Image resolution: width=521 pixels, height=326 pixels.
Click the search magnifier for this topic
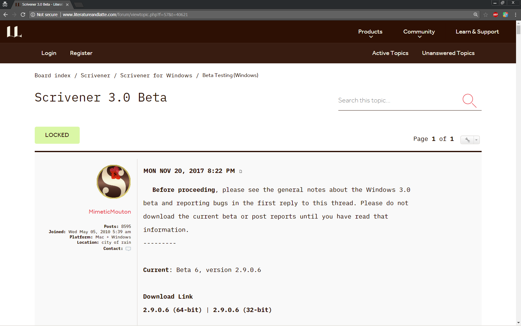click(x=469, y=101)
